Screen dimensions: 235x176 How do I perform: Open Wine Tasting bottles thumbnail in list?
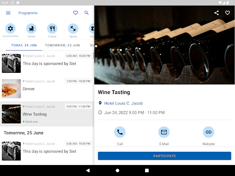[11, 114]
